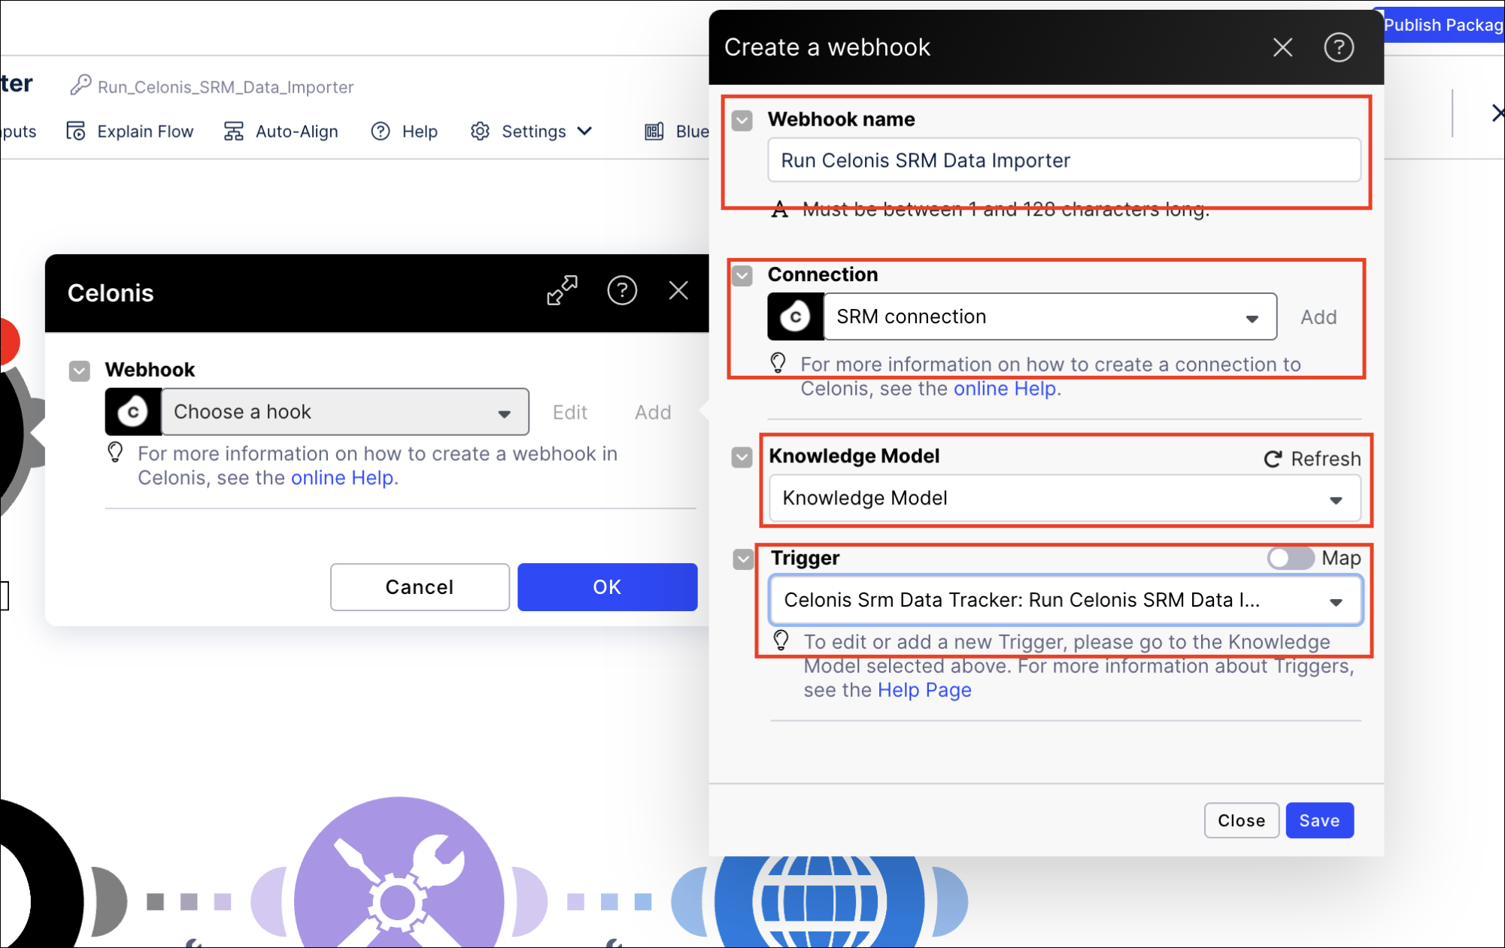Click the Explain Flow icon
The image size is (1505, 948).
pos(76,131)
